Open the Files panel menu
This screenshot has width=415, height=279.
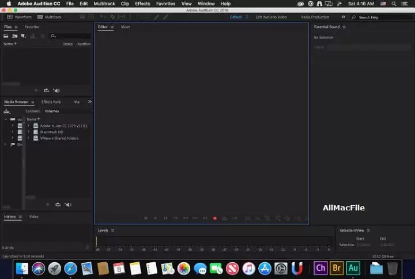[x=16, y=27]
